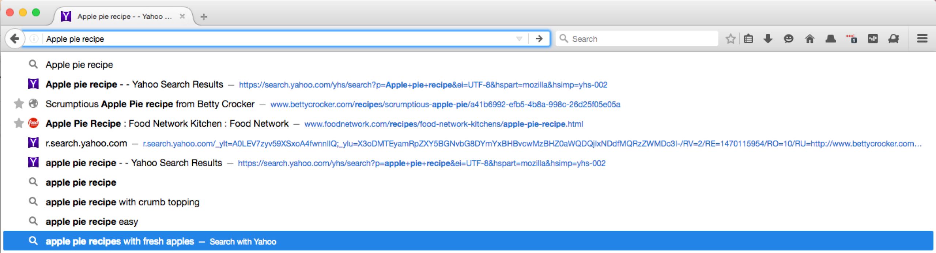Image resolution: width=936 pixels, height=253 pixels.
Task: Select 'apple pie recipe easy' suggestion
Action: [x=468, y=222]
